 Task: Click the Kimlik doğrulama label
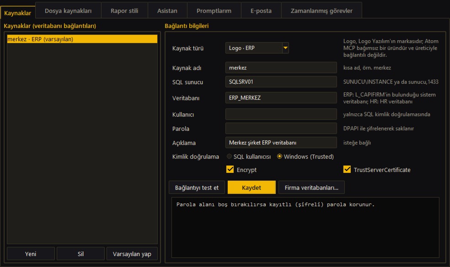click(195, 156)
